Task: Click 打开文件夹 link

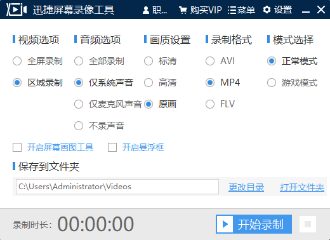Action: (302, 187)
